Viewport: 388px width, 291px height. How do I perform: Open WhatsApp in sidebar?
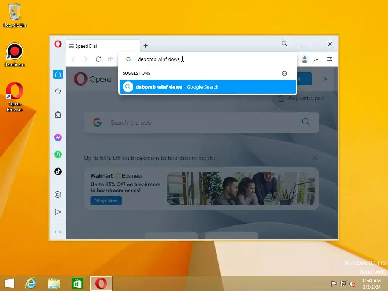58,155
